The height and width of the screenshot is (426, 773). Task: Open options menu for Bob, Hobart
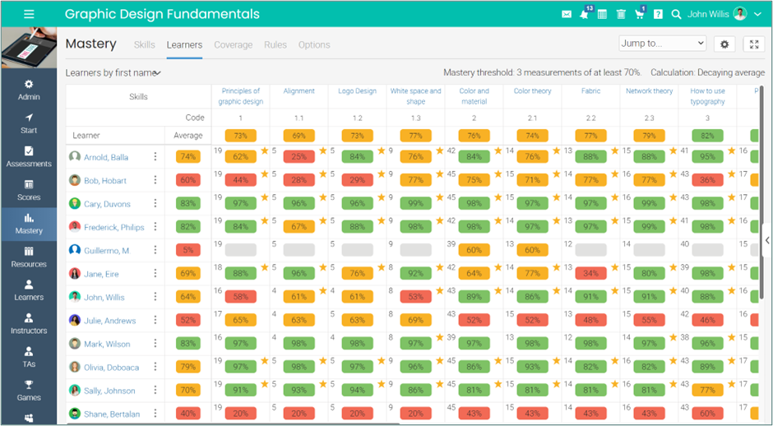[155, 180]
